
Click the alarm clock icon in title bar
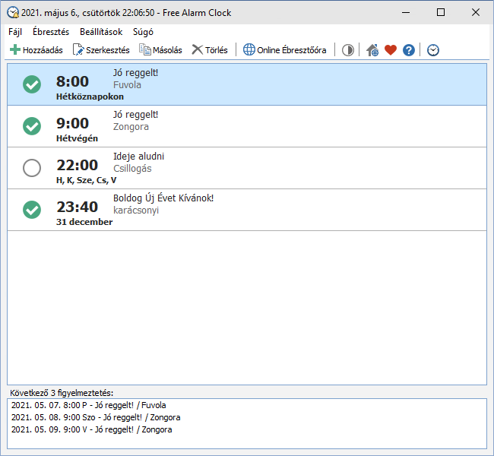[13, 13]
